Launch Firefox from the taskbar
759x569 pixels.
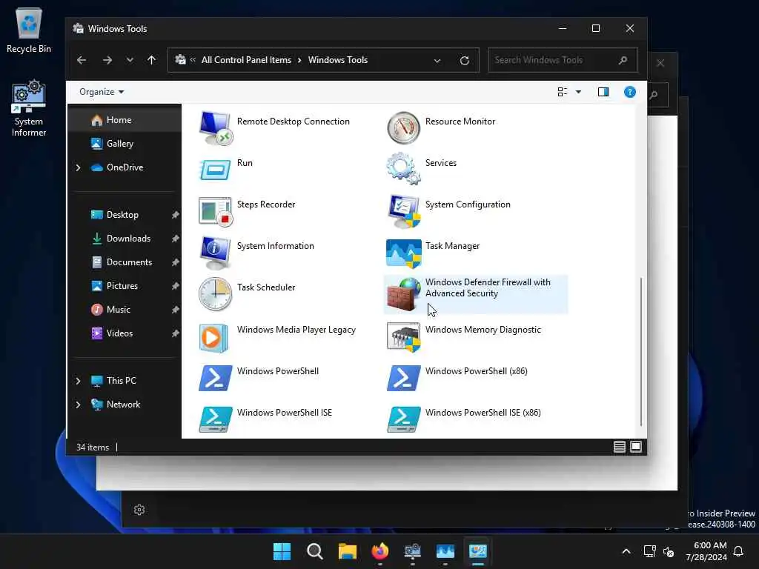[x=380, y=551]
